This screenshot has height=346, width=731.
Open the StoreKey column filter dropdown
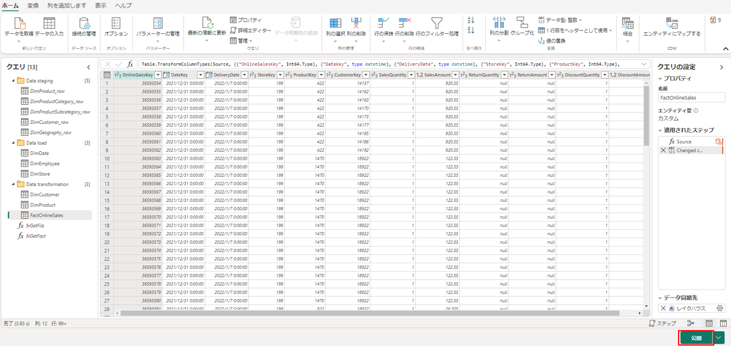point(280,75)
